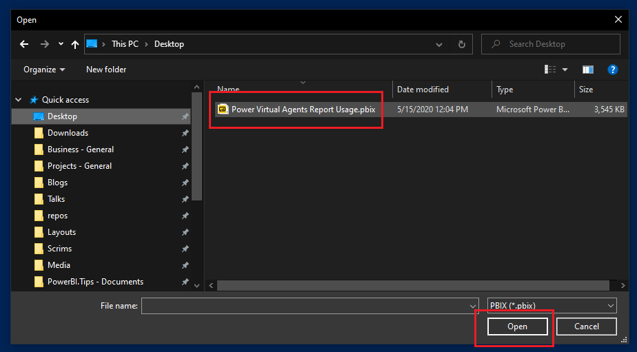Refresh the Desktop folder view

coord(461,44)
